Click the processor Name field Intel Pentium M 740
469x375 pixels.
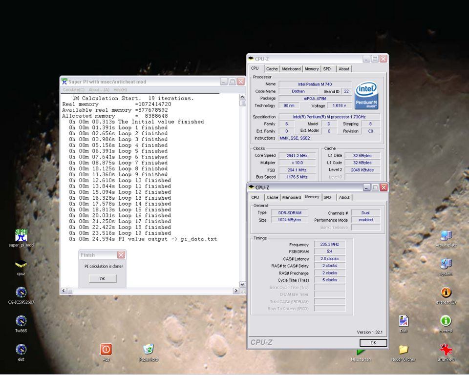(x=315, y=84)
